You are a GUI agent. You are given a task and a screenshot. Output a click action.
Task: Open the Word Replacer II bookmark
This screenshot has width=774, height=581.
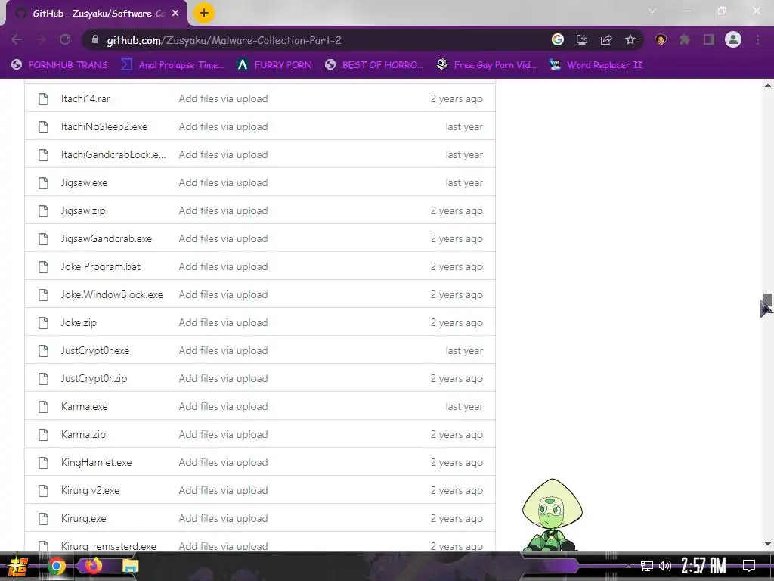(596, 65)
